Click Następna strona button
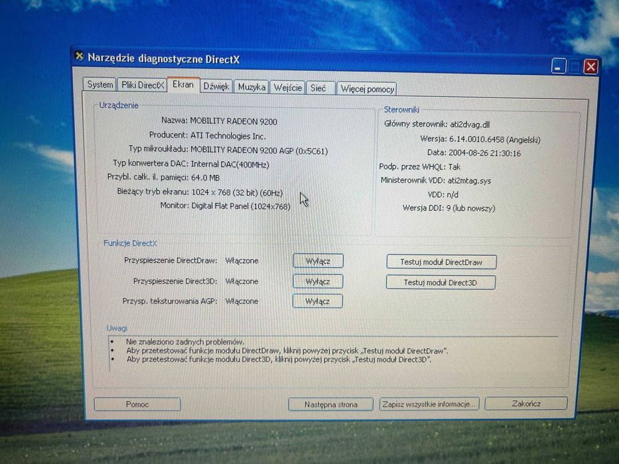Image resolution: width=619 pixels, height=464 pixels. point(330,404)
